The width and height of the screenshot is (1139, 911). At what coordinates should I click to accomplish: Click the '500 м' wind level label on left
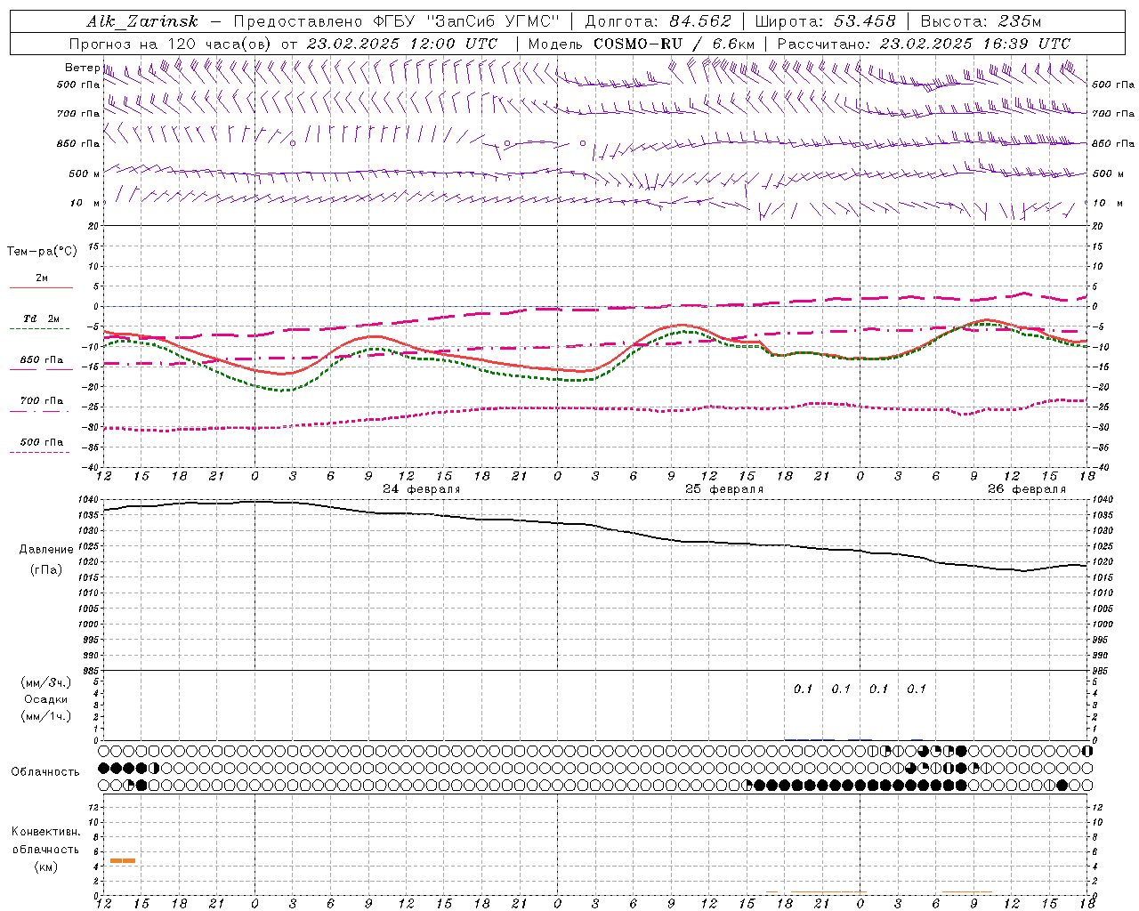pos(85,173)
